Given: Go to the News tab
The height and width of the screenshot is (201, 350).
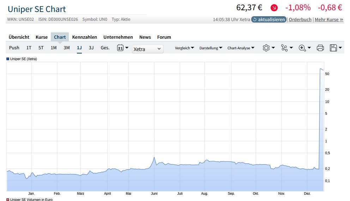Looking at the screenshot, I should coord(145,37).
